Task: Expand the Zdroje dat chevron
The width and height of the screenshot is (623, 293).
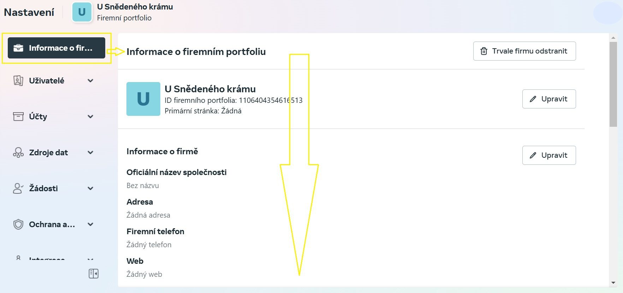Action: tap(90, 152)
